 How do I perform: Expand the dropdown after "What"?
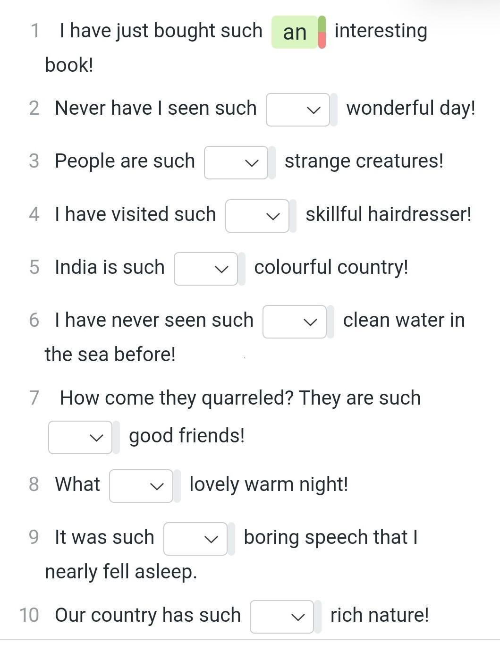click(x=141, y=486)
